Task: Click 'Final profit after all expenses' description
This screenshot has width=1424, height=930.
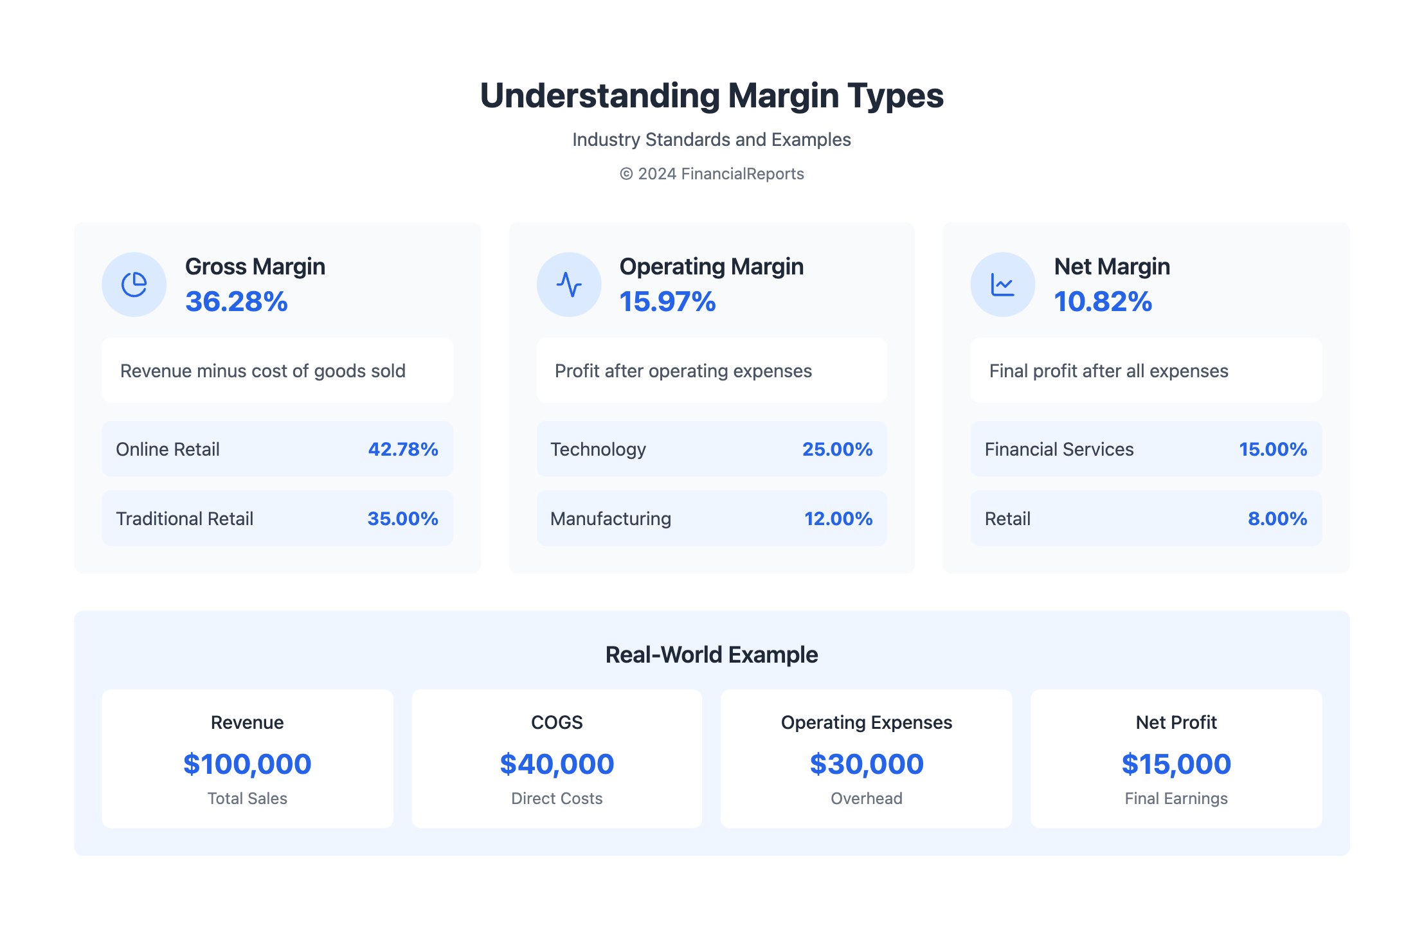Action: tap(1109, 371)
